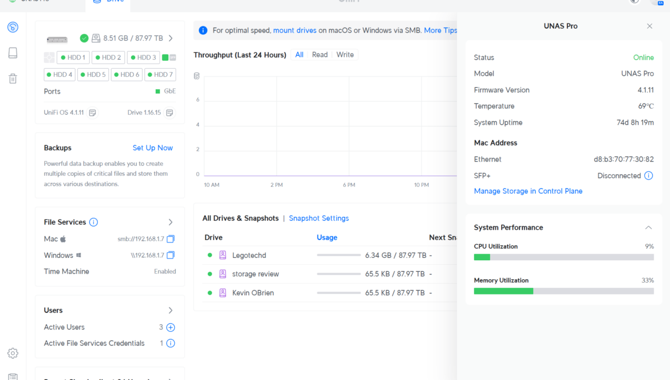Viewport: 670px width, 380px height.
Task: Click the Time Machine Enabled status
Action: [x=165, y=272]
